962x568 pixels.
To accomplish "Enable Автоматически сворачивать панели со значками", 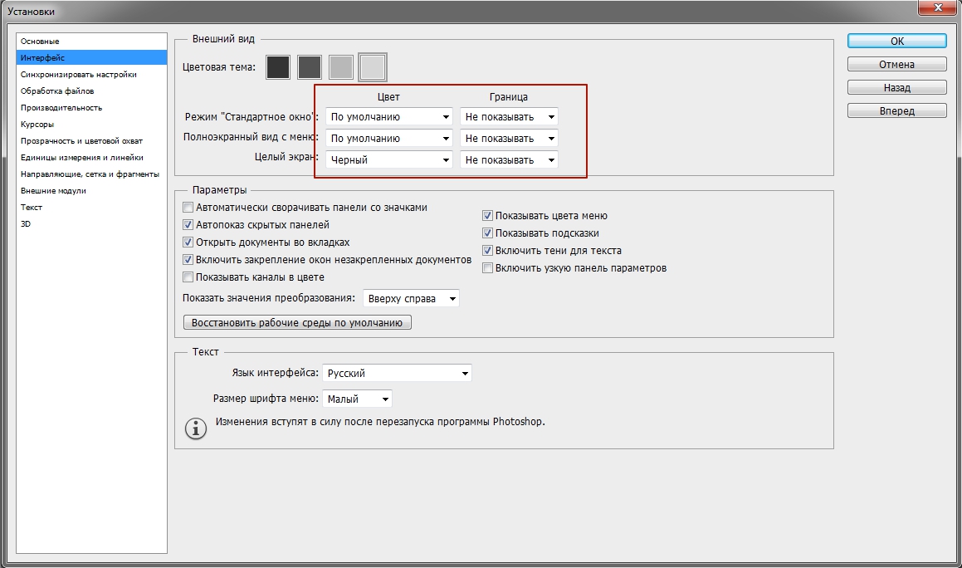I will (188, 208).
